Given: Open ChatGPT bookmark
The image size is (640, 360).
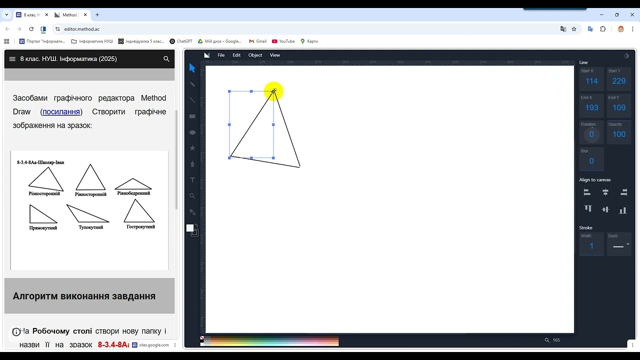Looking at the screenshot, I should (181, 41).
